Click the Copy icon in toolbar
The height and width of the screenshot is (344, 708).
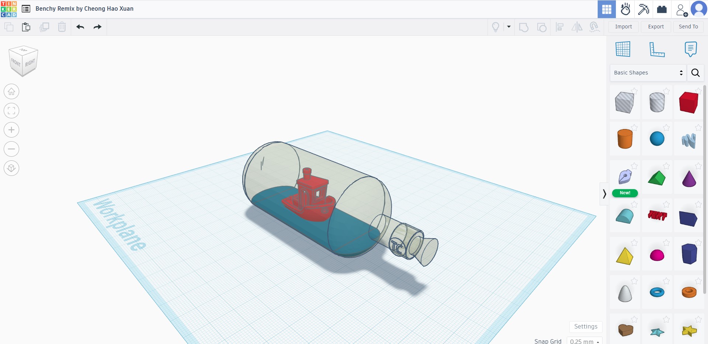(x=8, y=27)
